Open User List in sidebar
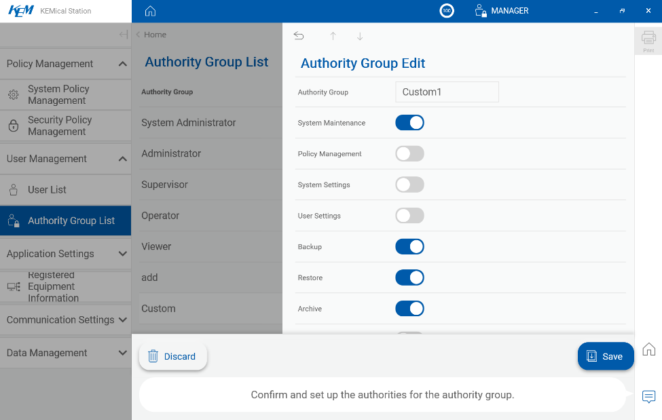Image resolution: width=662 pixels, height=420 pixels. [47, 190]
